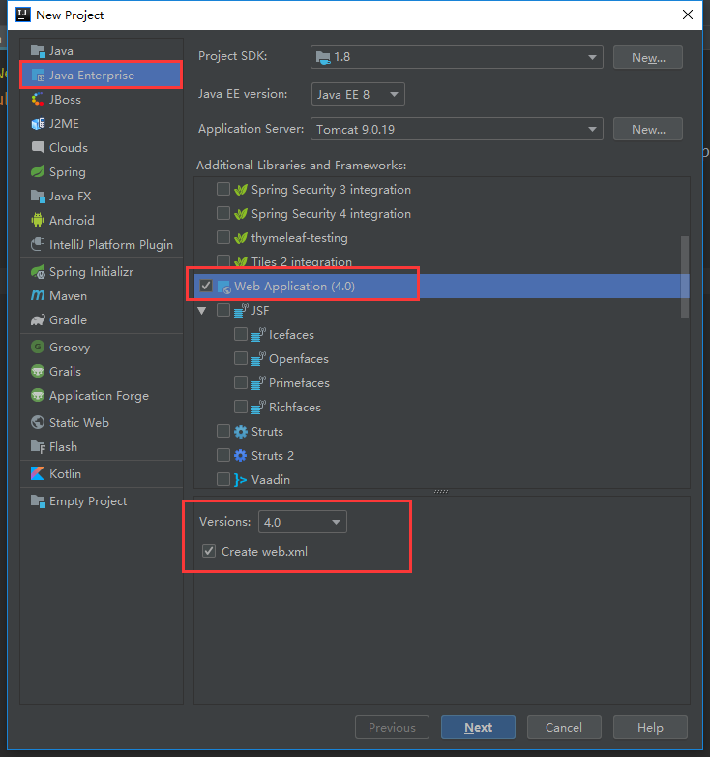
Task: Select Maven project type
Action: coord(102,295)
